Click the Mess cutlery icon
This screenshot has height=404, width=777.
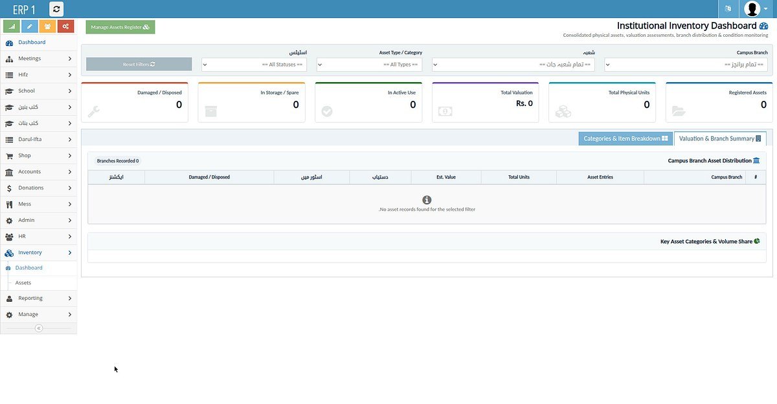(9, 204)
